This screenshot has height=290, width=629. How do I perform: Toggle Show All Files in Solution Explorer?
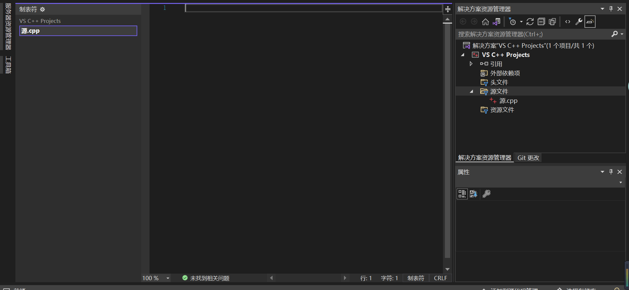coord(552,22)
